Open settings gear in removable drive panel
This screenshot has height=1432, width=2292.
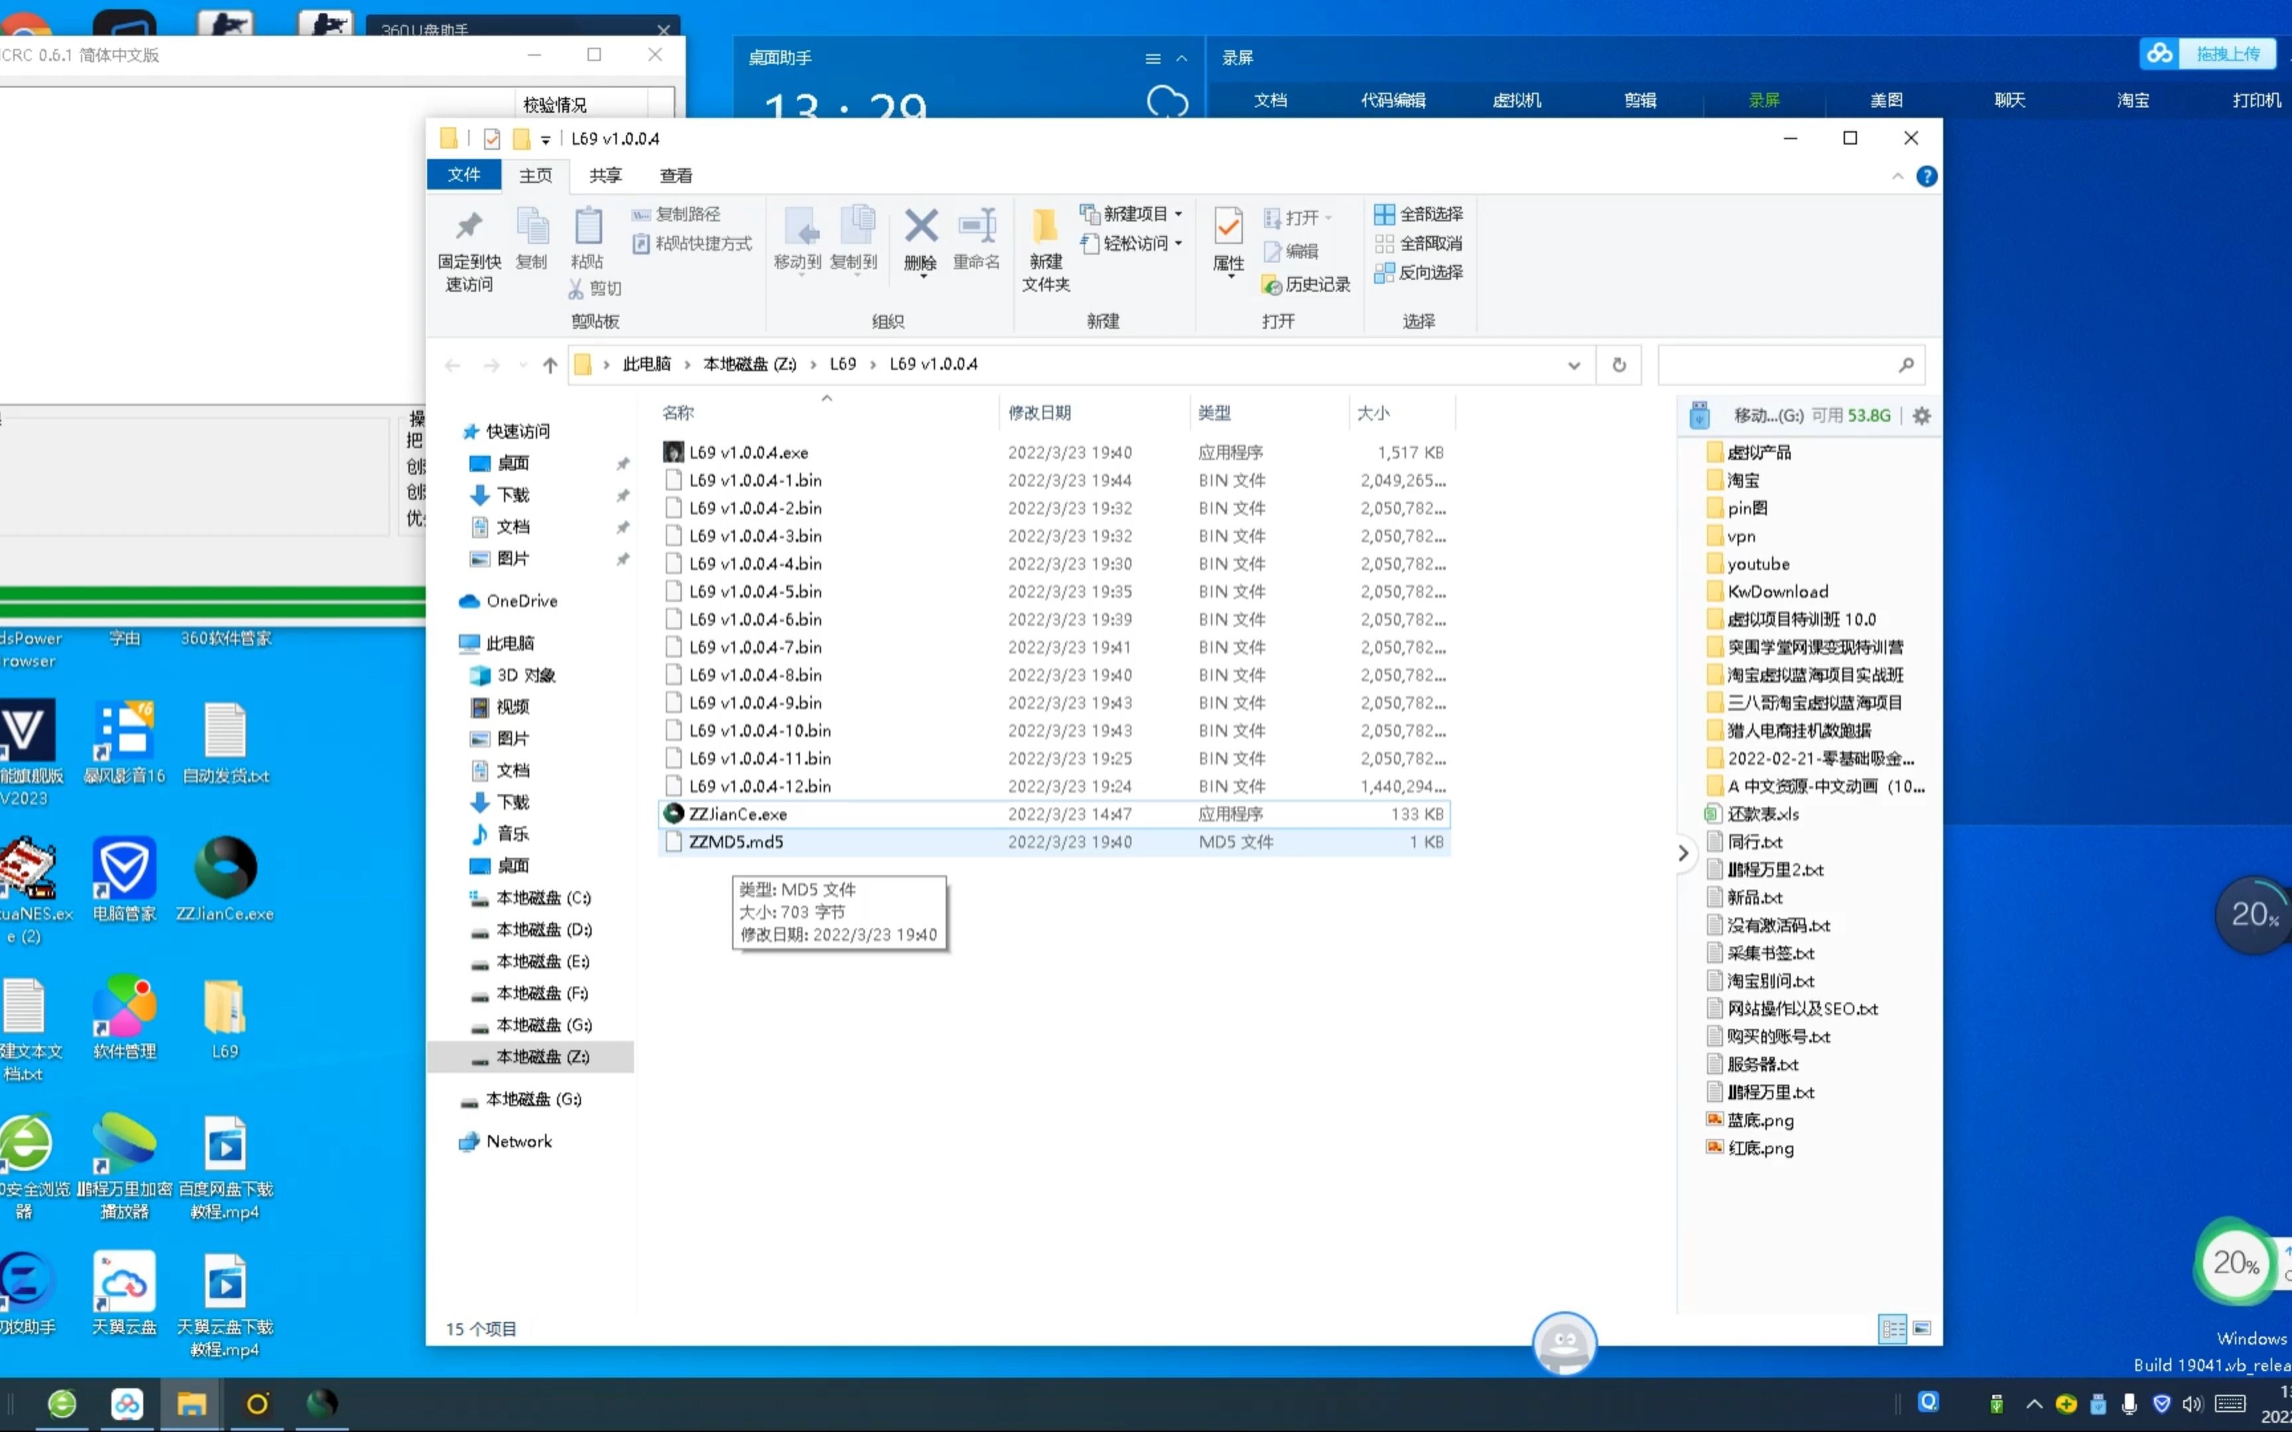1922,416
